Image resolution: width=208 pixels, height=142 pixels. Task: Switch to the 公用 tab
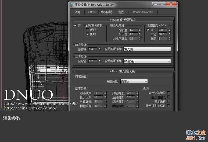[x=77, y=12]
